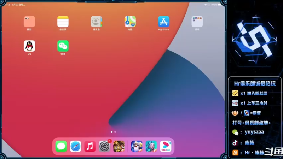Open the Contacts app (通讯录)
This screenshot has height=159, width=283.
(96, 22)
